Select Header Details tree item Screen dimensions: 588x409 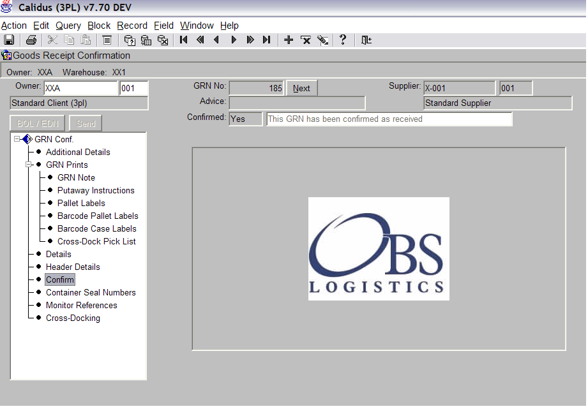(x=73, y=267)
